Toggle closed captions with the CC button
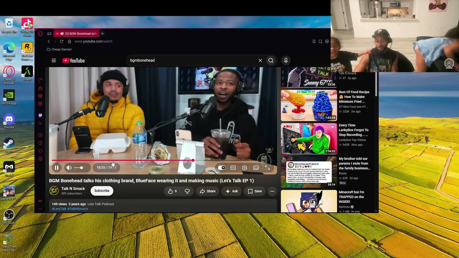The image size is (459, 258). [x=233, y=168]
